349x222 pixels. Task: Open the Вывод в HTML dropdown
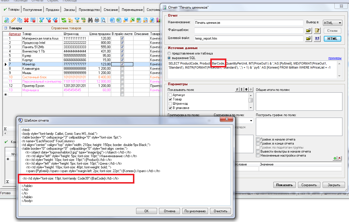tap(332, 23)
